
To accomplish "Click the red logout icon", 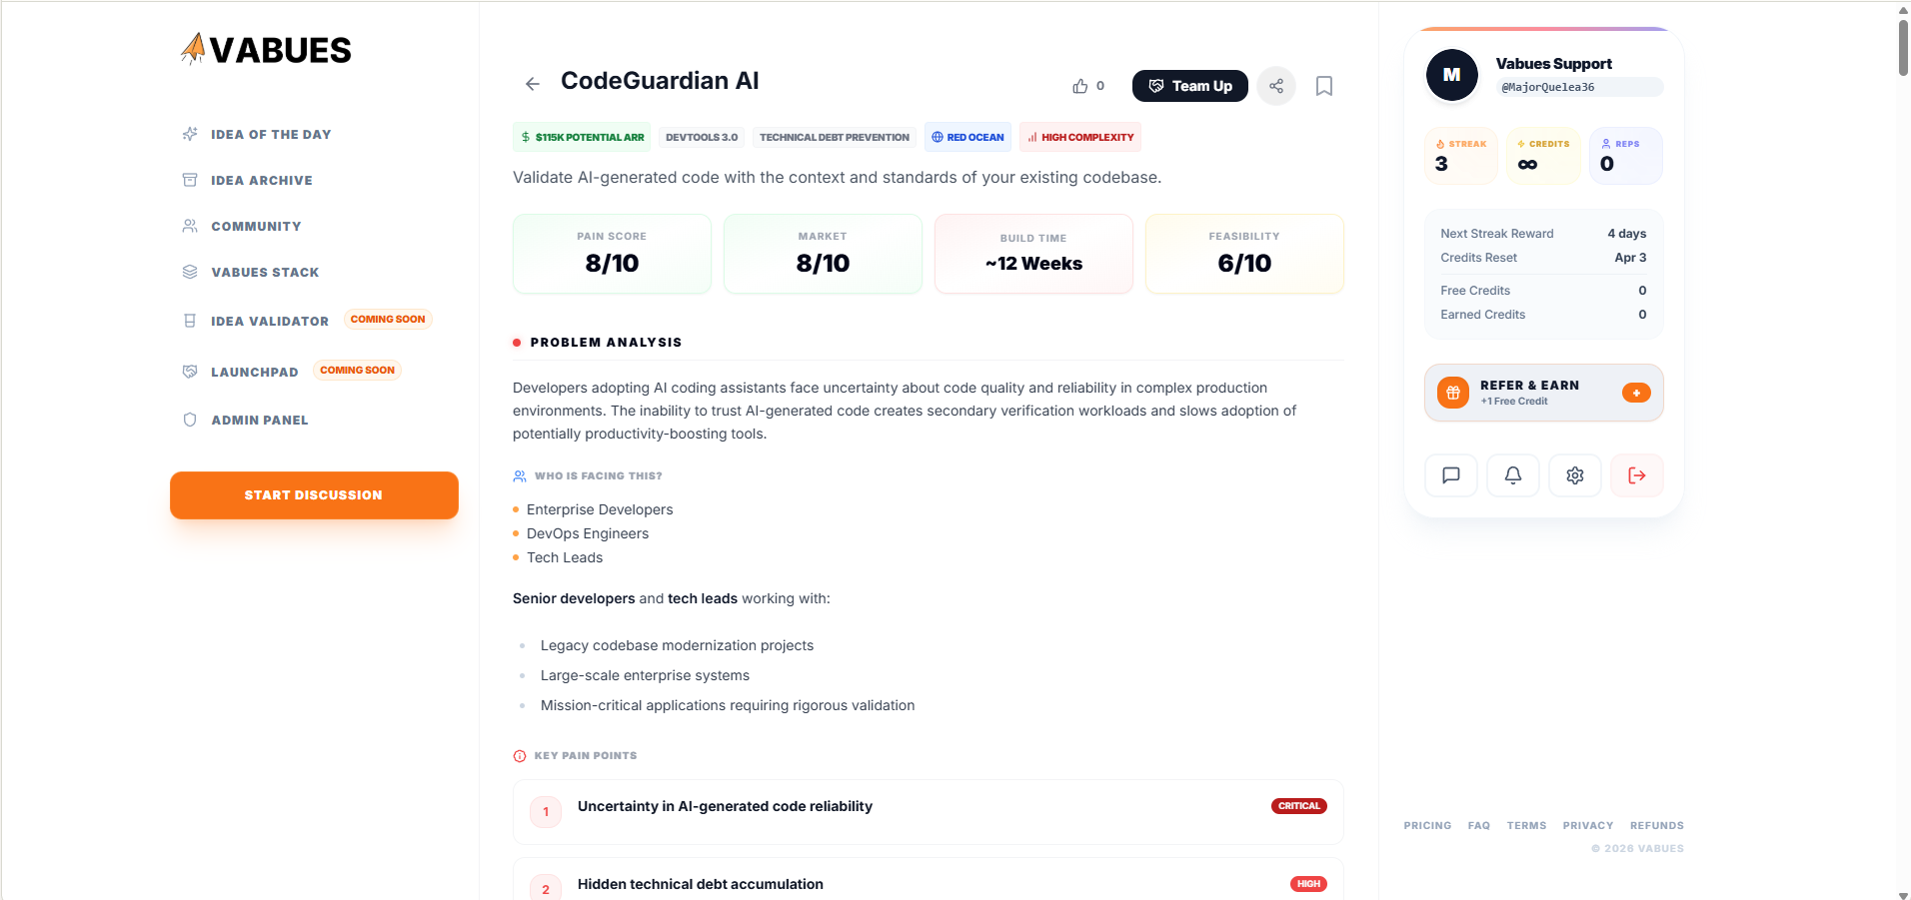I will point(1637,475).
